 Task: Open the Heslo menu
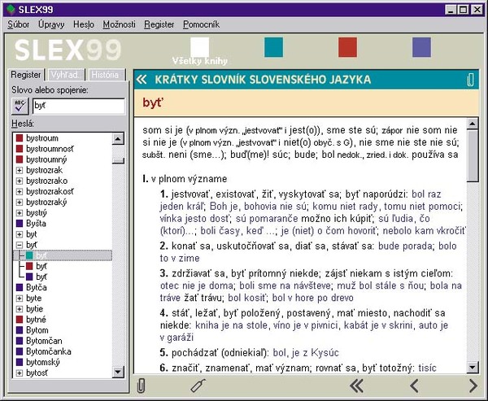(x=84, y=24)
